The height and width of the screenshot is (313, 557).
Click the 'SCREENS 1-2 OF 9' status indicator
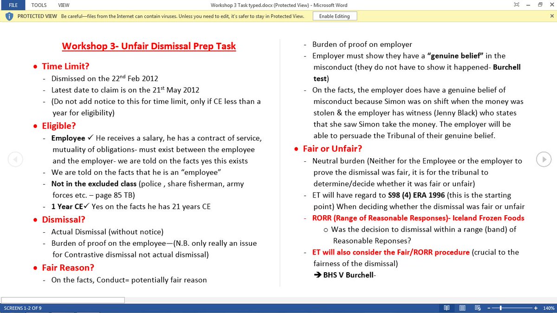[x=22, y=308]
